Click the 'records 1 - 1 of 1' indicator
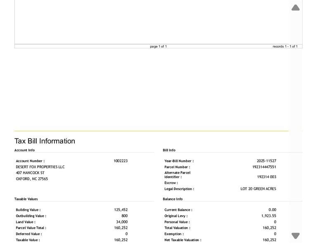This screenshot has height=245, width=317. click(x=285, y=46)
